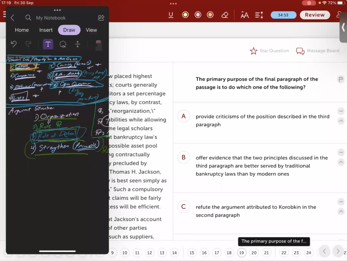Choose answer A bubble
Image resolution: width=347 pixels, height=261 pixels.
[183, 116]
